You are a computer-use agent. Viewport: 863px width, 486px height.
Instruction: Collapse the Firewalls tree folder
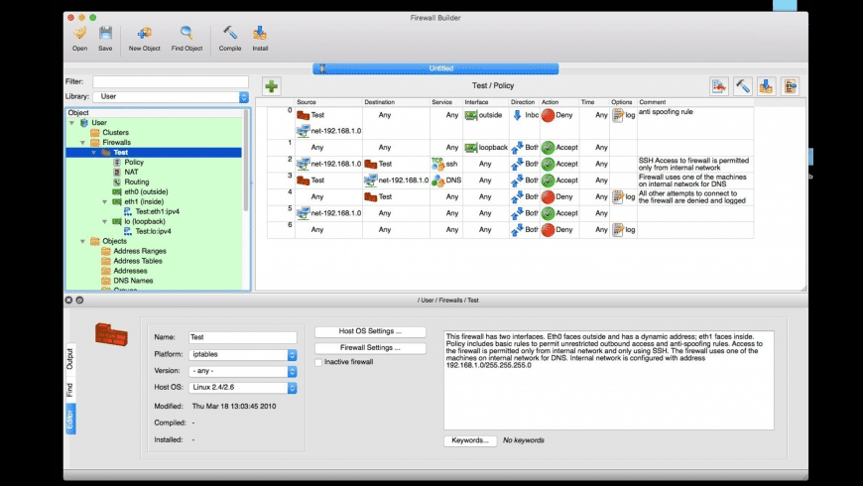pyautogui.click(x=85, y=142)
